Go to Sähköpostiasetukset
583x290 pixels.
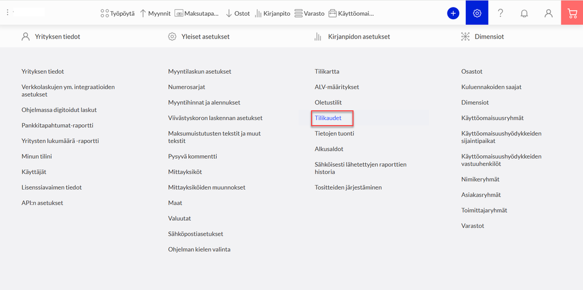[x=196, y=234]
